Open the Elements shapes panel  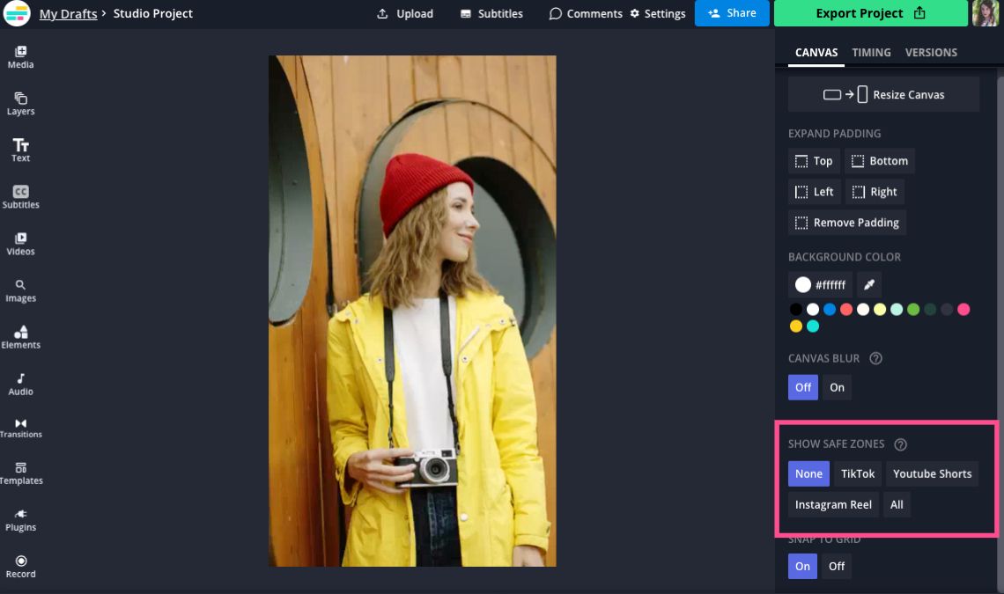point(20,337)
